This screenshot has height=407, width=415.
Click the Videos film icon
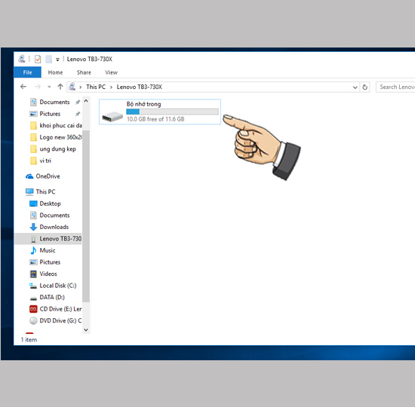pos(33,274)
